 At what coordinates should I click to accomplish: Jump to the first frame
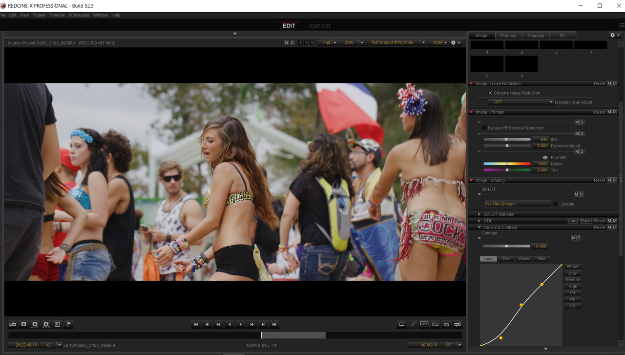(x=196, y=324)
